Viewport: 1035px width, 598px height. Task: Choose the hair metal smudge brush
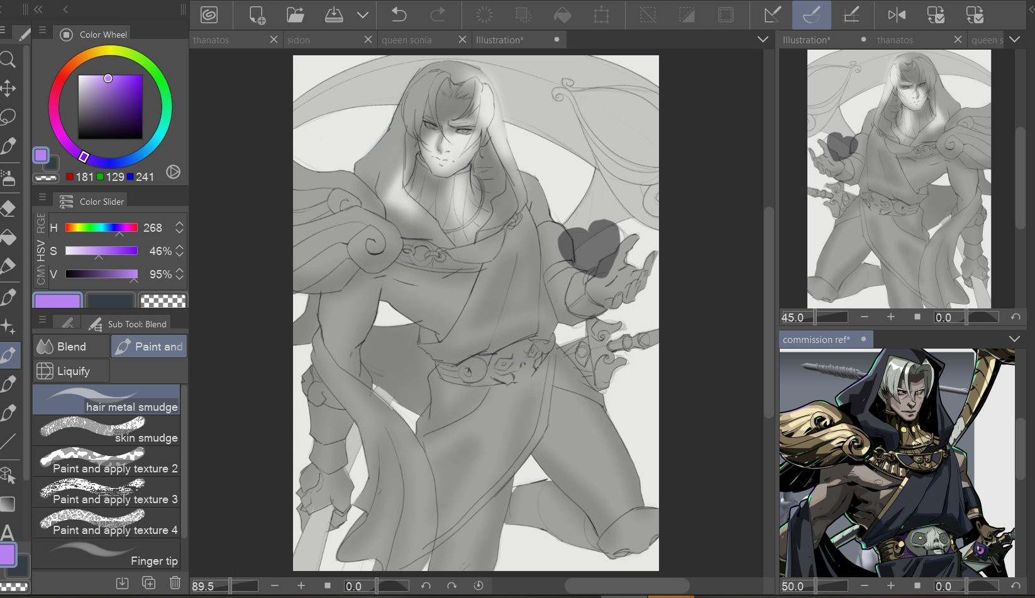coord(106,400)
